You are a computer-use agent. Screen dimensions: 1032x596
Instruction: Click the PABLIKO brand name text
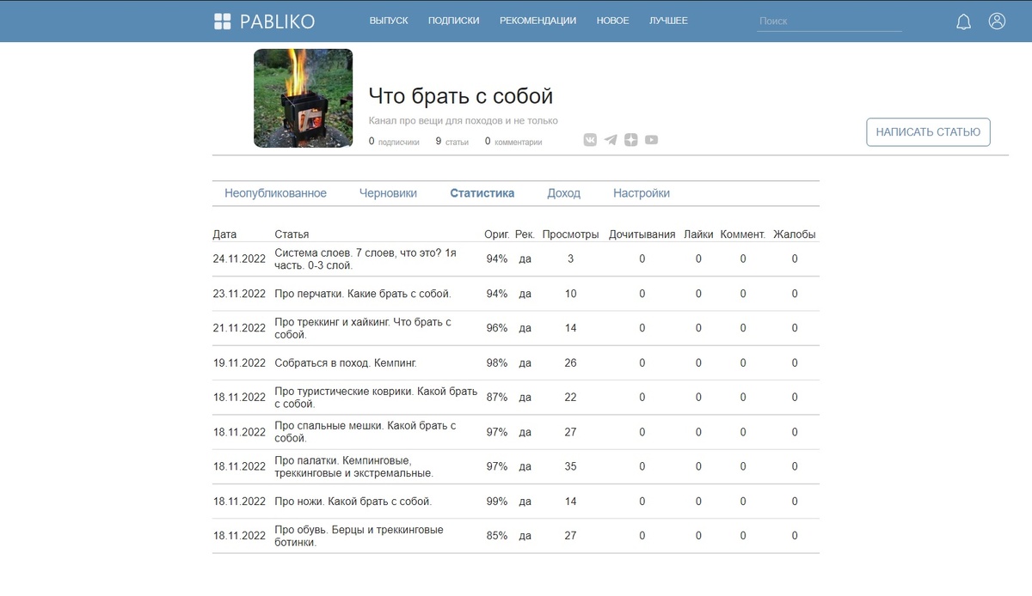pos(277,21)
